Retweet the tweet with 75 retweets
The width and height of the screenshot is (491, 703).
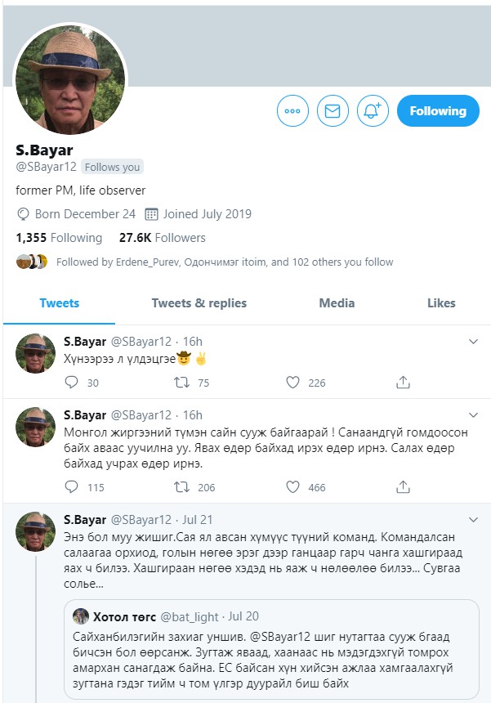pyautogui.click(x=181, y=383)
